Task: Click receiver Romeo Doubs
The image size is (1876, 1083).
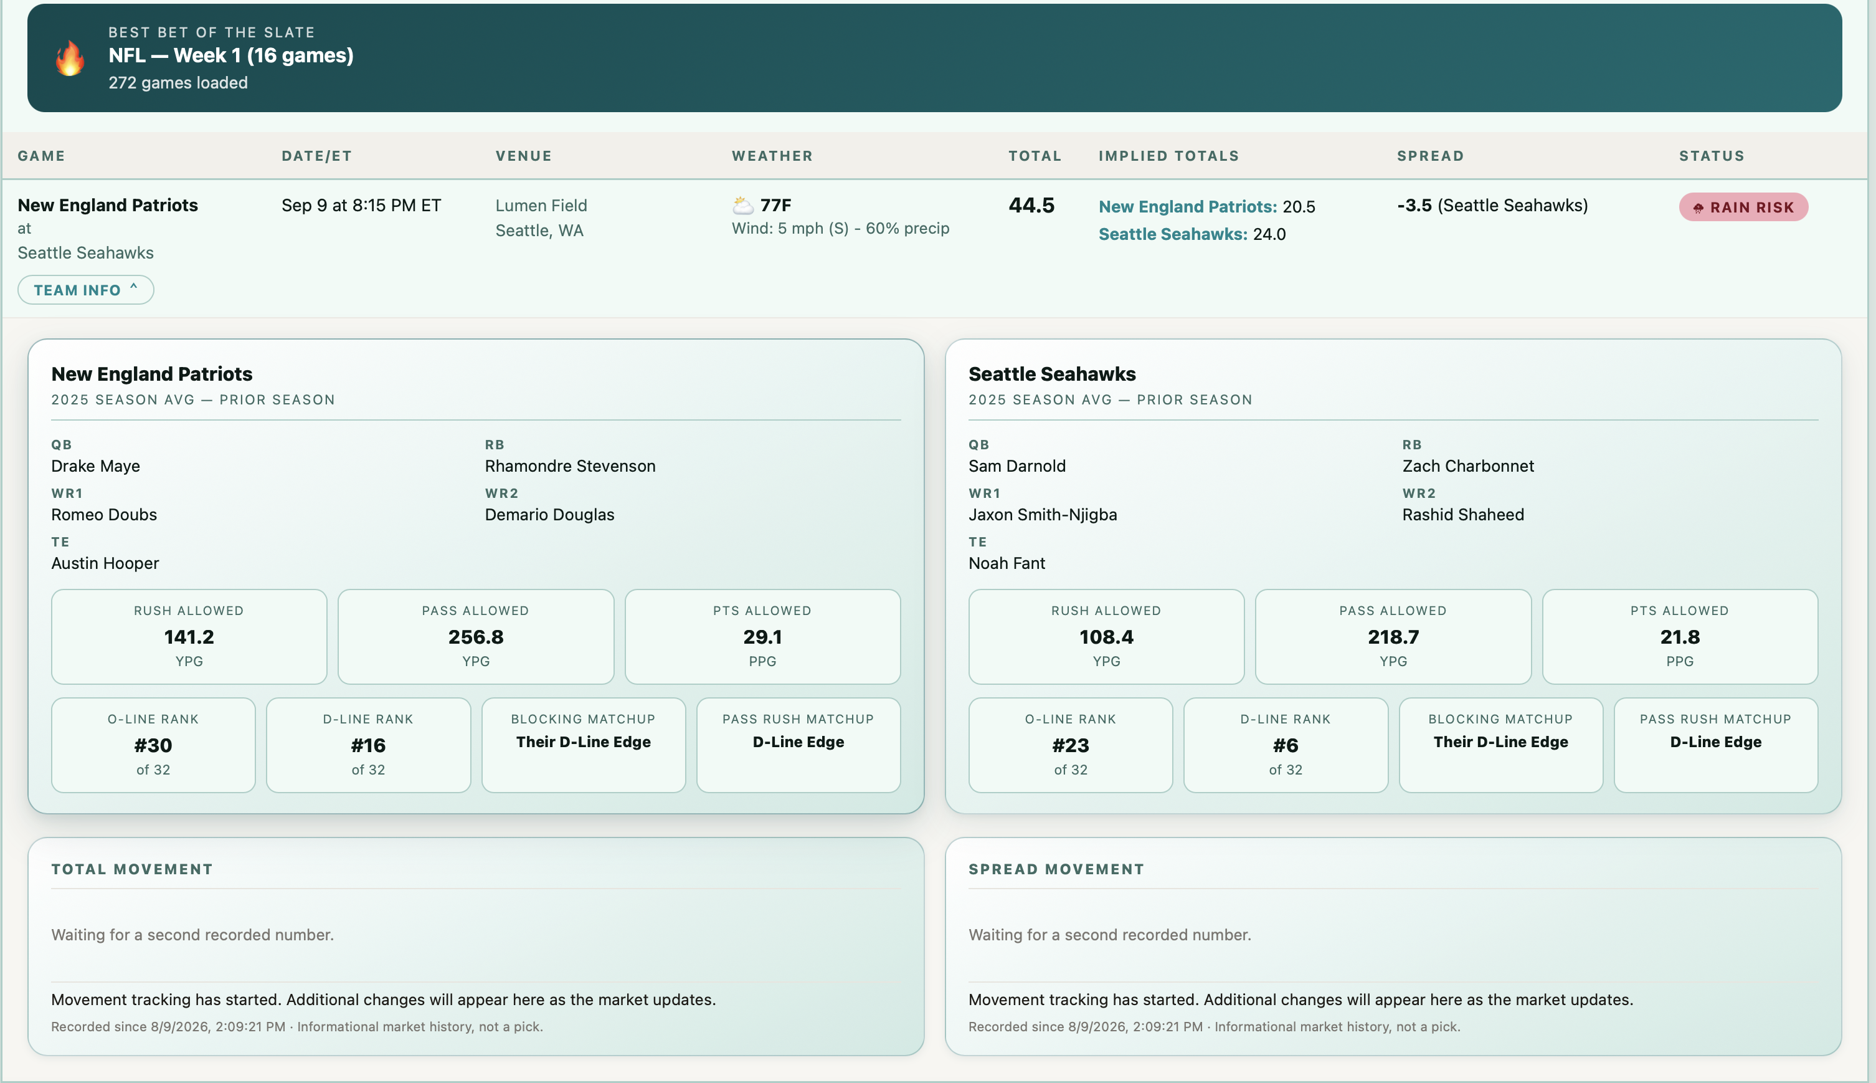Action: [x=104, y=515]
